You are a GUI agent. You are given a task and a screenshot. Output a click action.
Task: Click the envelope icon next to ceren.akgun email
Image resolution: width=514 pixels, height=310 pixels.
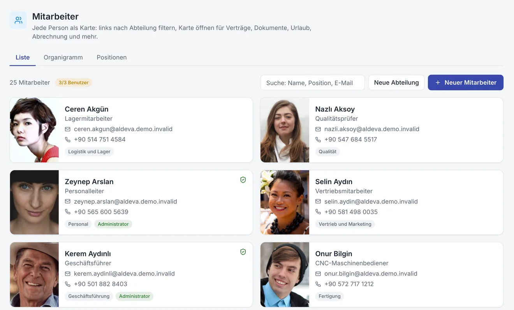[x=68, y=129]
